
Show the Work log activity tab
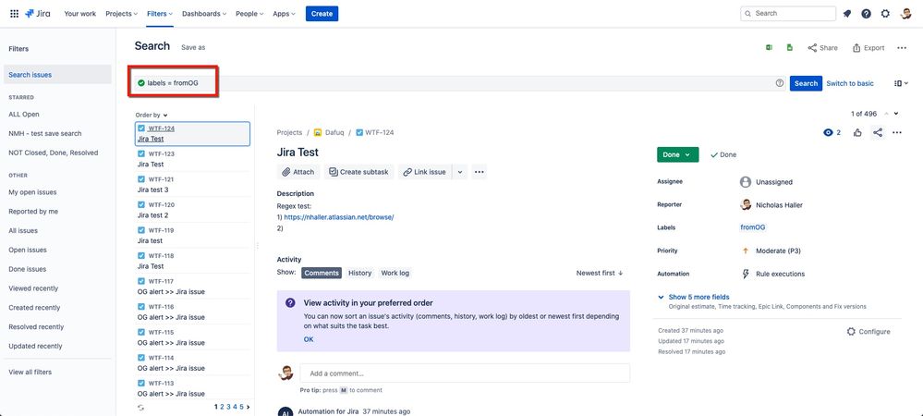point(395,273)
